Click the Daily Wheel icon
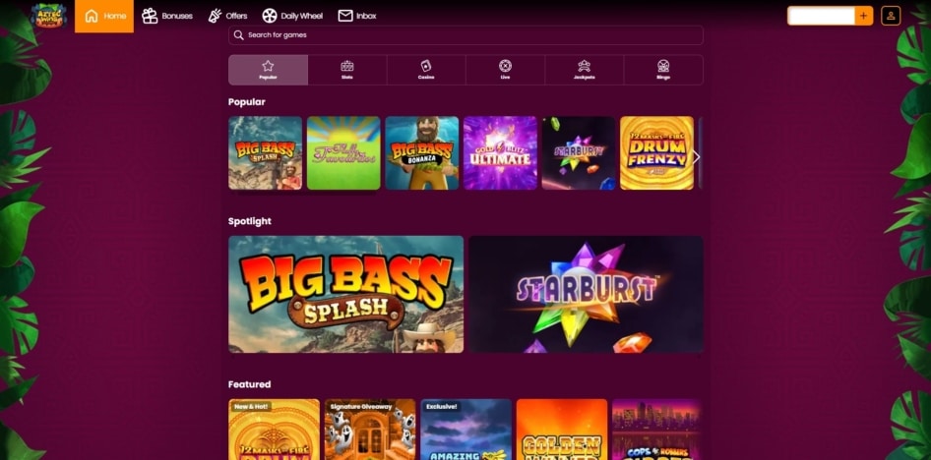This screenshot has height=460, width=931. [270, 16]
